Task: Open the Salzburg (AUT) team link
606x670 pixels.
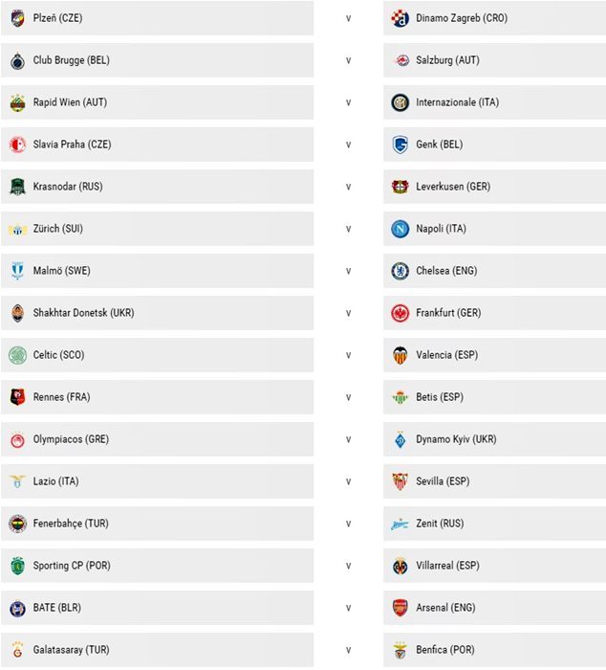Action: pos(447,60)
